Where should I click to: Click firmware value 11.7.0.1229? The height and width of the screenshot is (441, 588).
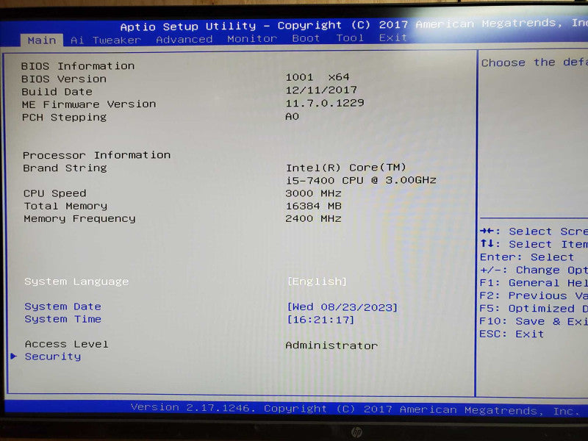tap(325, 103)
